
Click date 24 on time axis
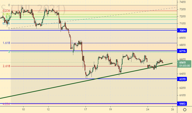pos(148,109)
